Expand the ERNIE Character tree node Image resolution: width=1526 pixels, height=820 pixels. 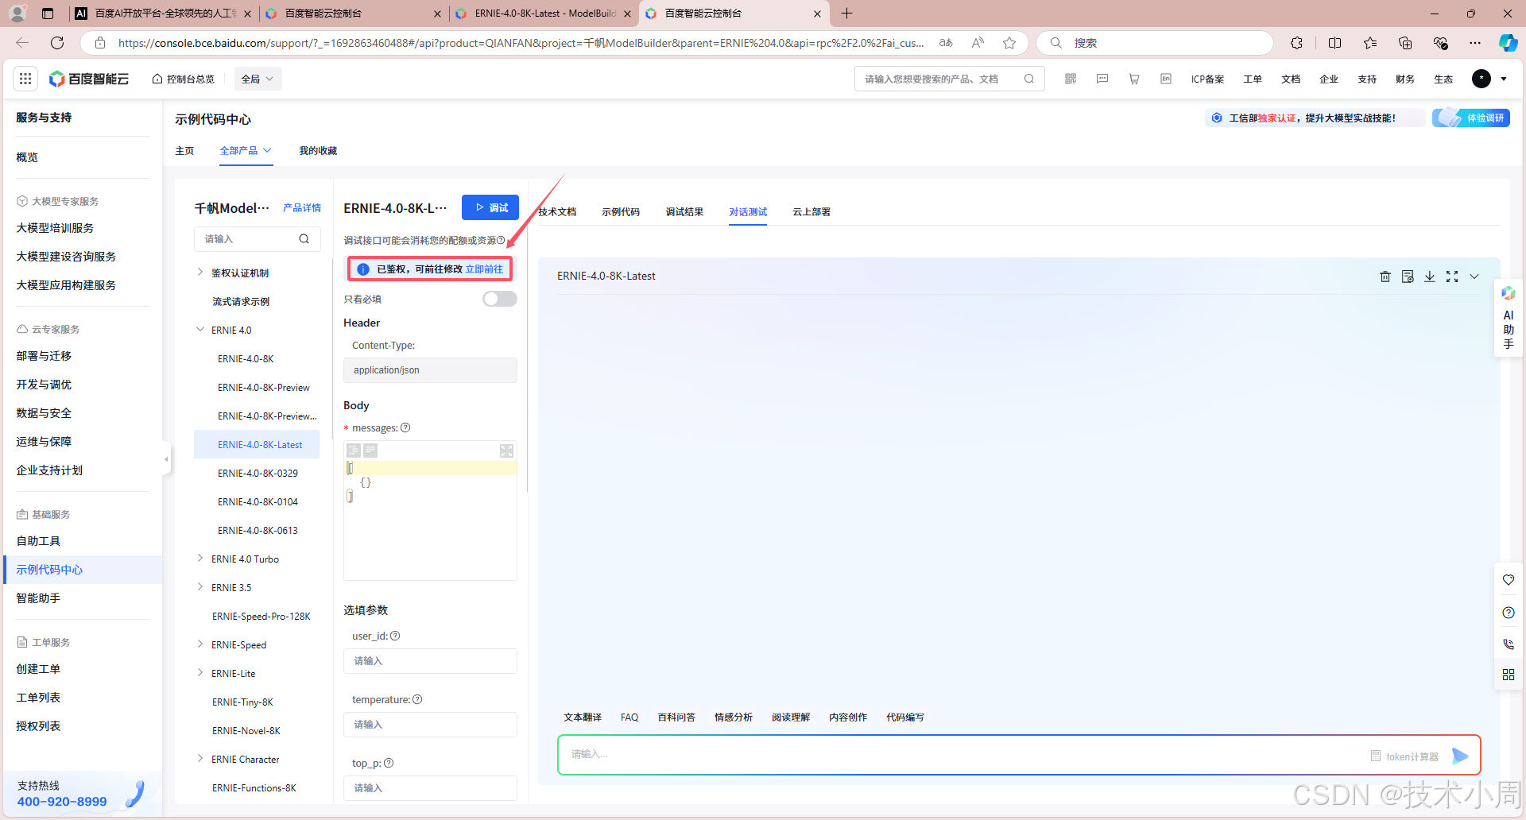199,758
